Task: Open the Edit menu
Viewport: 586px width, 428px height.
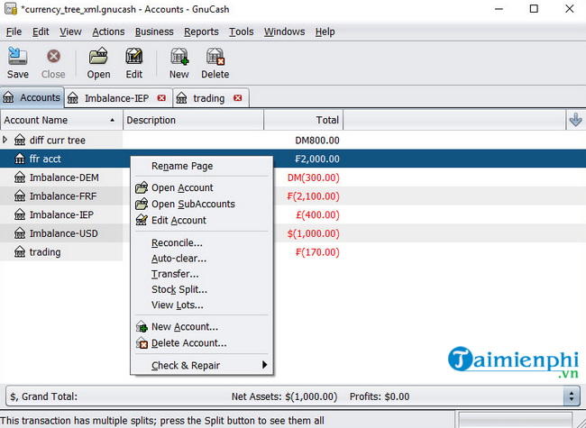Action: tap(41, 32)
